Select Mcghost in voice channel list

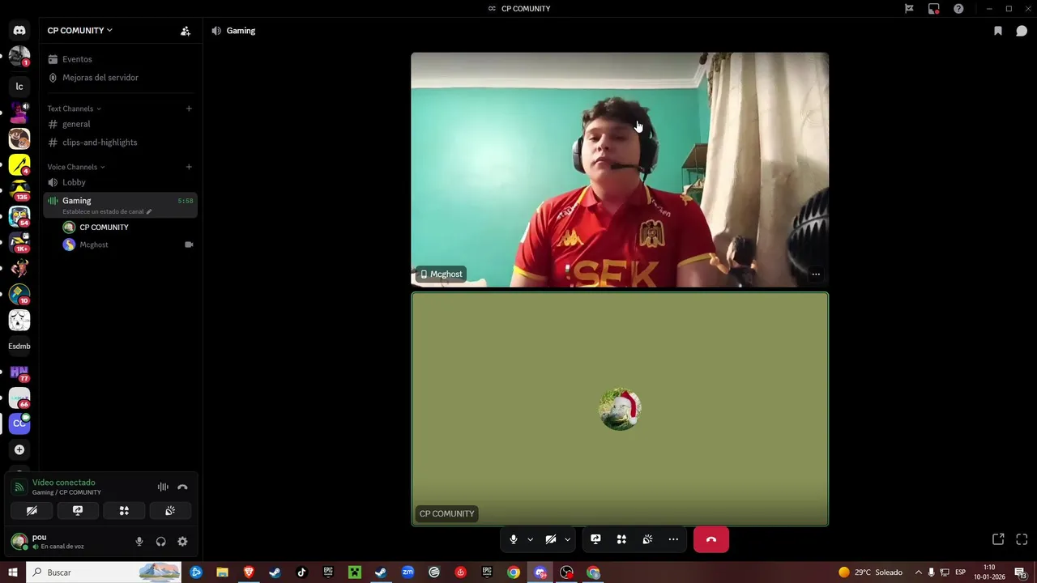(x=128, y=245)
